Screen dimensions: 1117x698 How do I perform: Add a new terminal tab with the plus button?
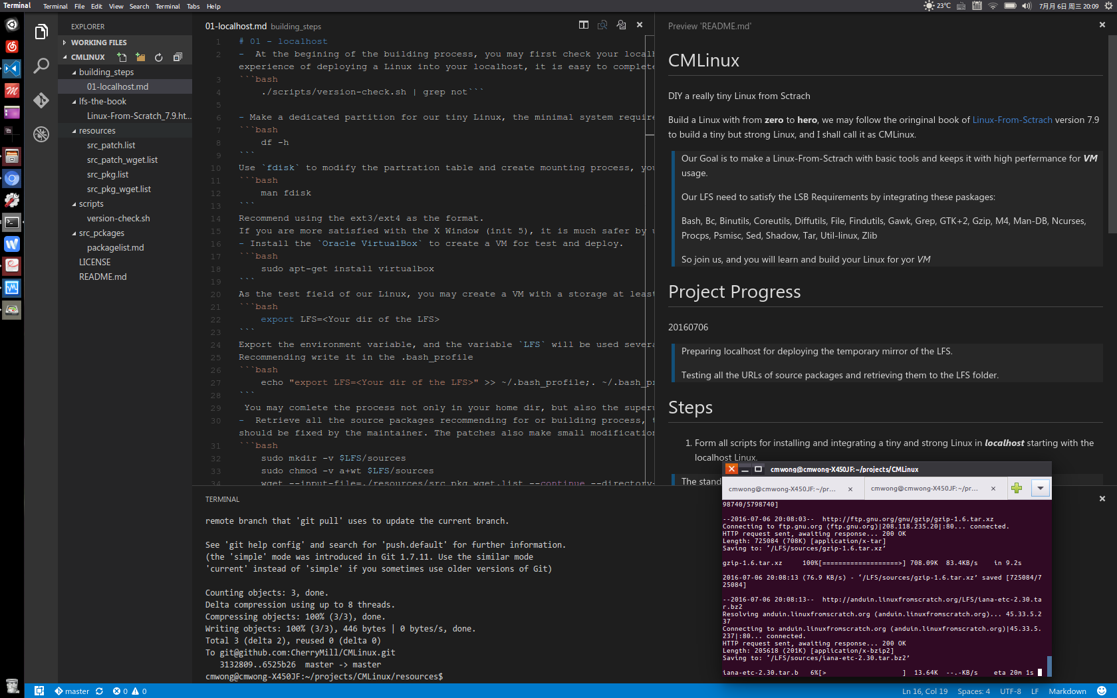pyautogui.click(x=1017, y=488)
